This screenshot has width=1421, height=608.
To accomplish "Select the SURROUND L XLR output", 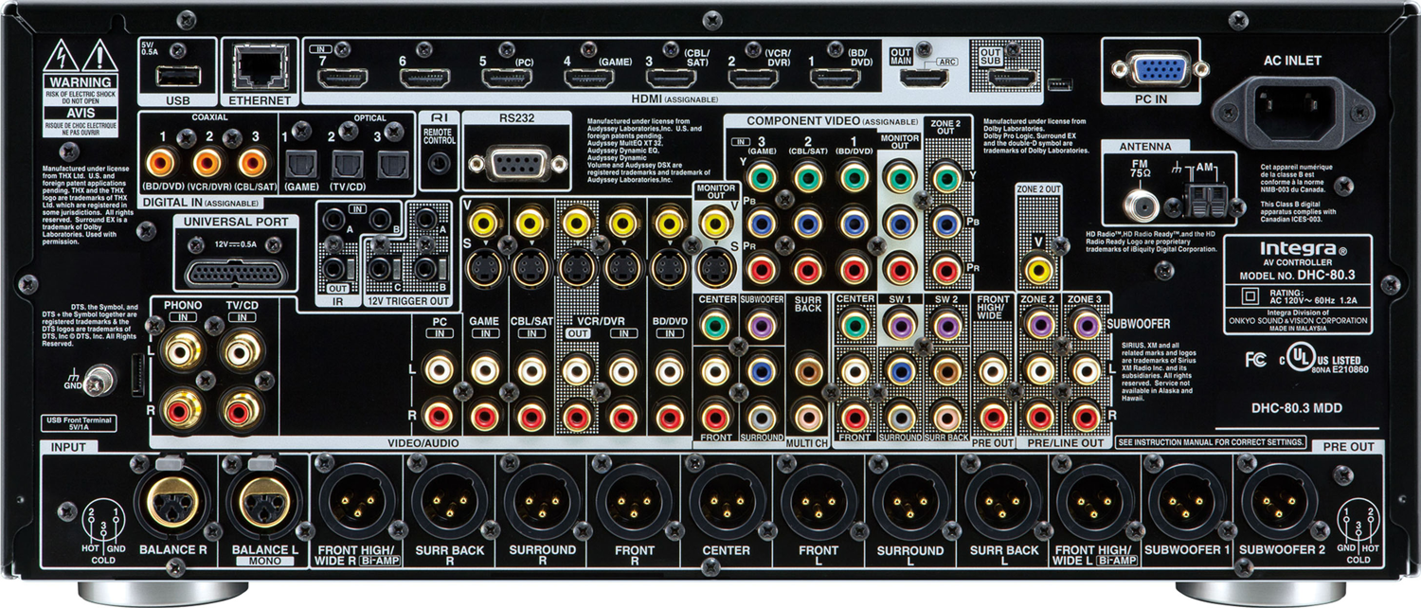I will click(x=911, y=501).
